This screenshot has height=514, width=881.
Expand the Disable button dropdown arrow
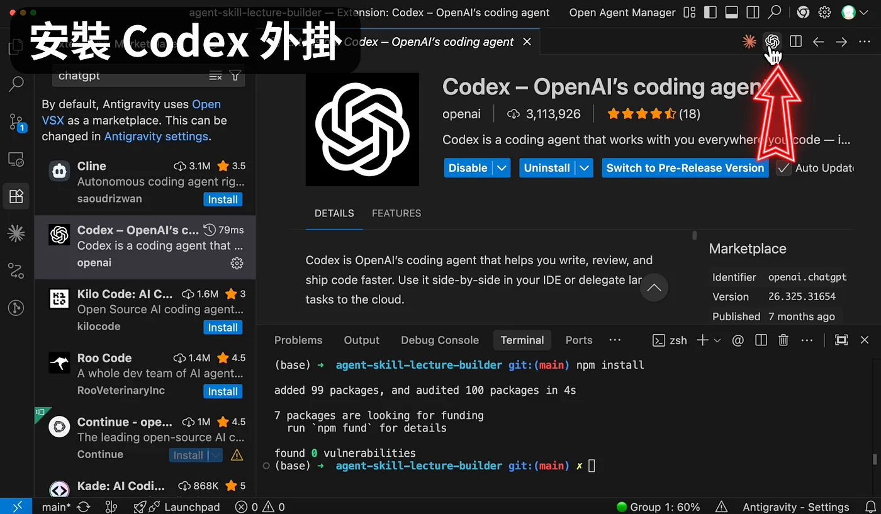502,168
